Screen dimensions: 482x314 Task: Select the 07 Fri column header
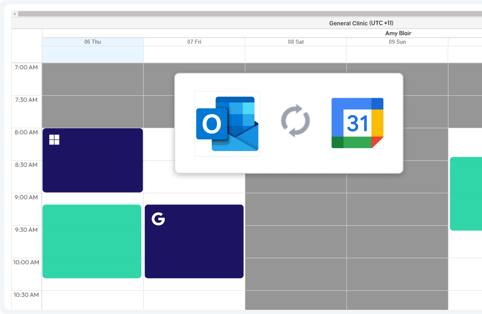point(194,42)
